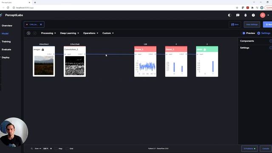
Task: Click the PerceptiLabs browser tab
Action: [x=16, y=3]
